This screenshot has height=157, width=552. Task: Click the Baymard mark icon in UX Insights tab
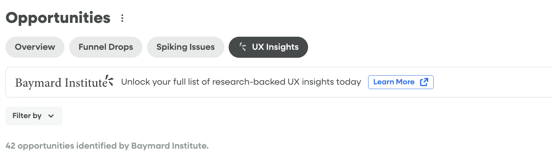243,47
